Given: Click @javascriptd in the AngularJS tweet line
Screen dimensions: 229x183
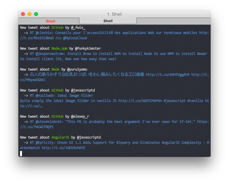Looking at the screenshot, I should [89, 138].
